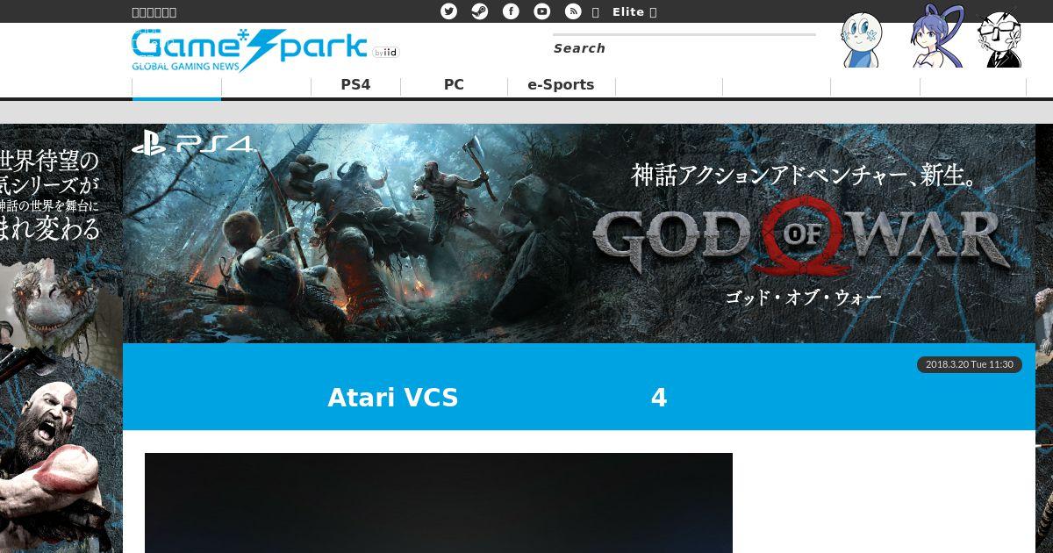Open the RSS feed icon
Screen dimensions: 1053x553
click(x=573, y=11)
